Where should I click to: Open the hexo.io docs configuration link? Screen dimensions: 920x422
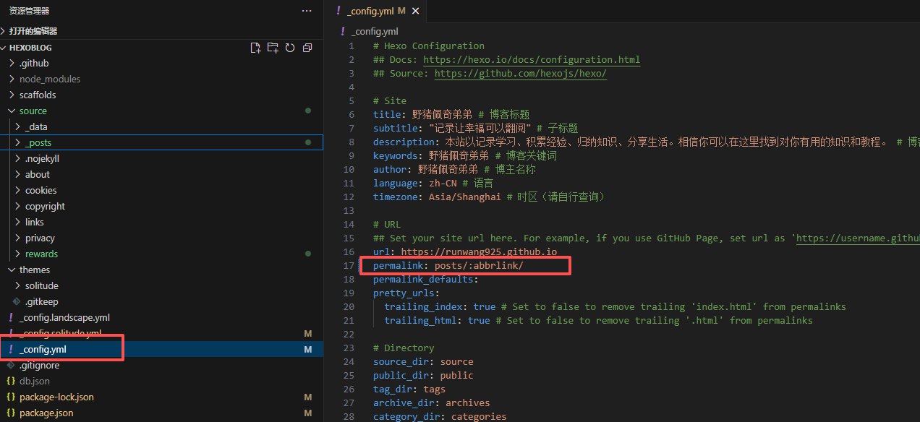tap(531, 60)
